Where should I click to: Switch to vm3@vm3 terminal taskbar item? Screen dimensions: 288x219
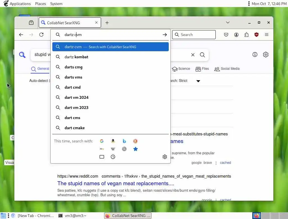(x=72, y=216)
